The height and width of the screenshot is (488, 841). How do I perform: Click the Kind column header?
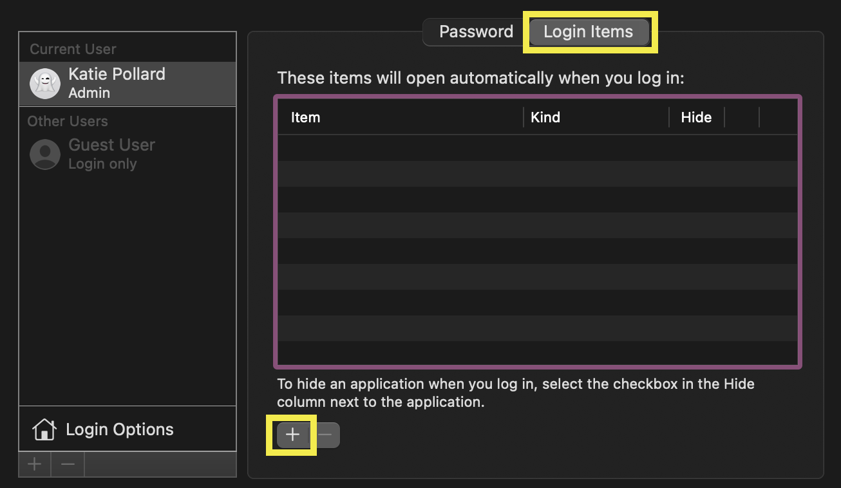click(545, 117)
